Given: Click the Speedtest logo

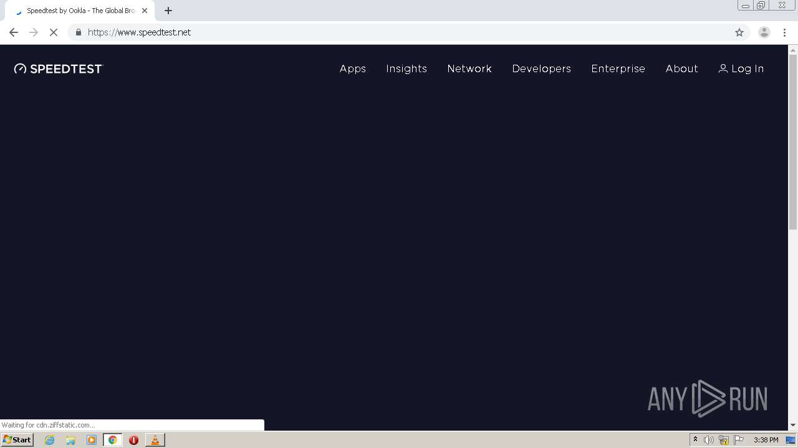Looking at the screenshot, I should click(x=58, y=68).
